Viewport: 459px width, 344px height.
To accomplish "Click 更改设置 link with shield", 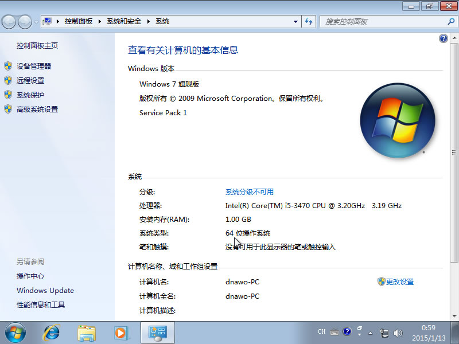I will point(399,282).
